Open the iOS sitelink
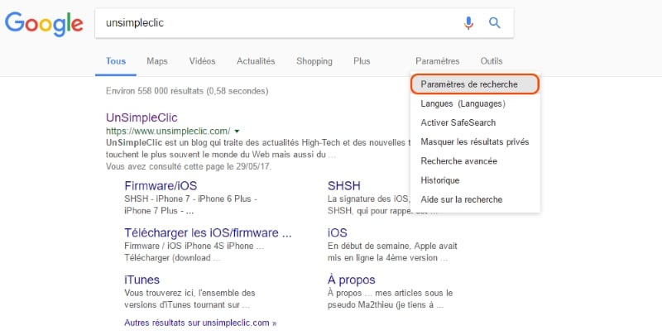 point(338,233)
